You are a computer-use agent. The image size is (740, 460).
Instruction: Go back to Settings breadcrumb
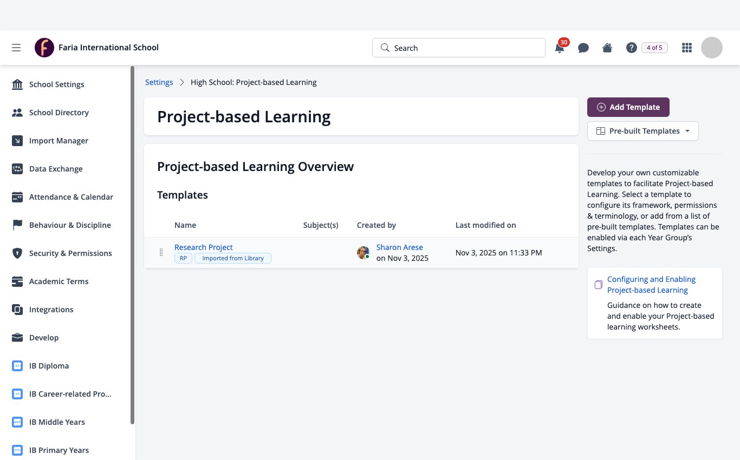pos(159,82)
